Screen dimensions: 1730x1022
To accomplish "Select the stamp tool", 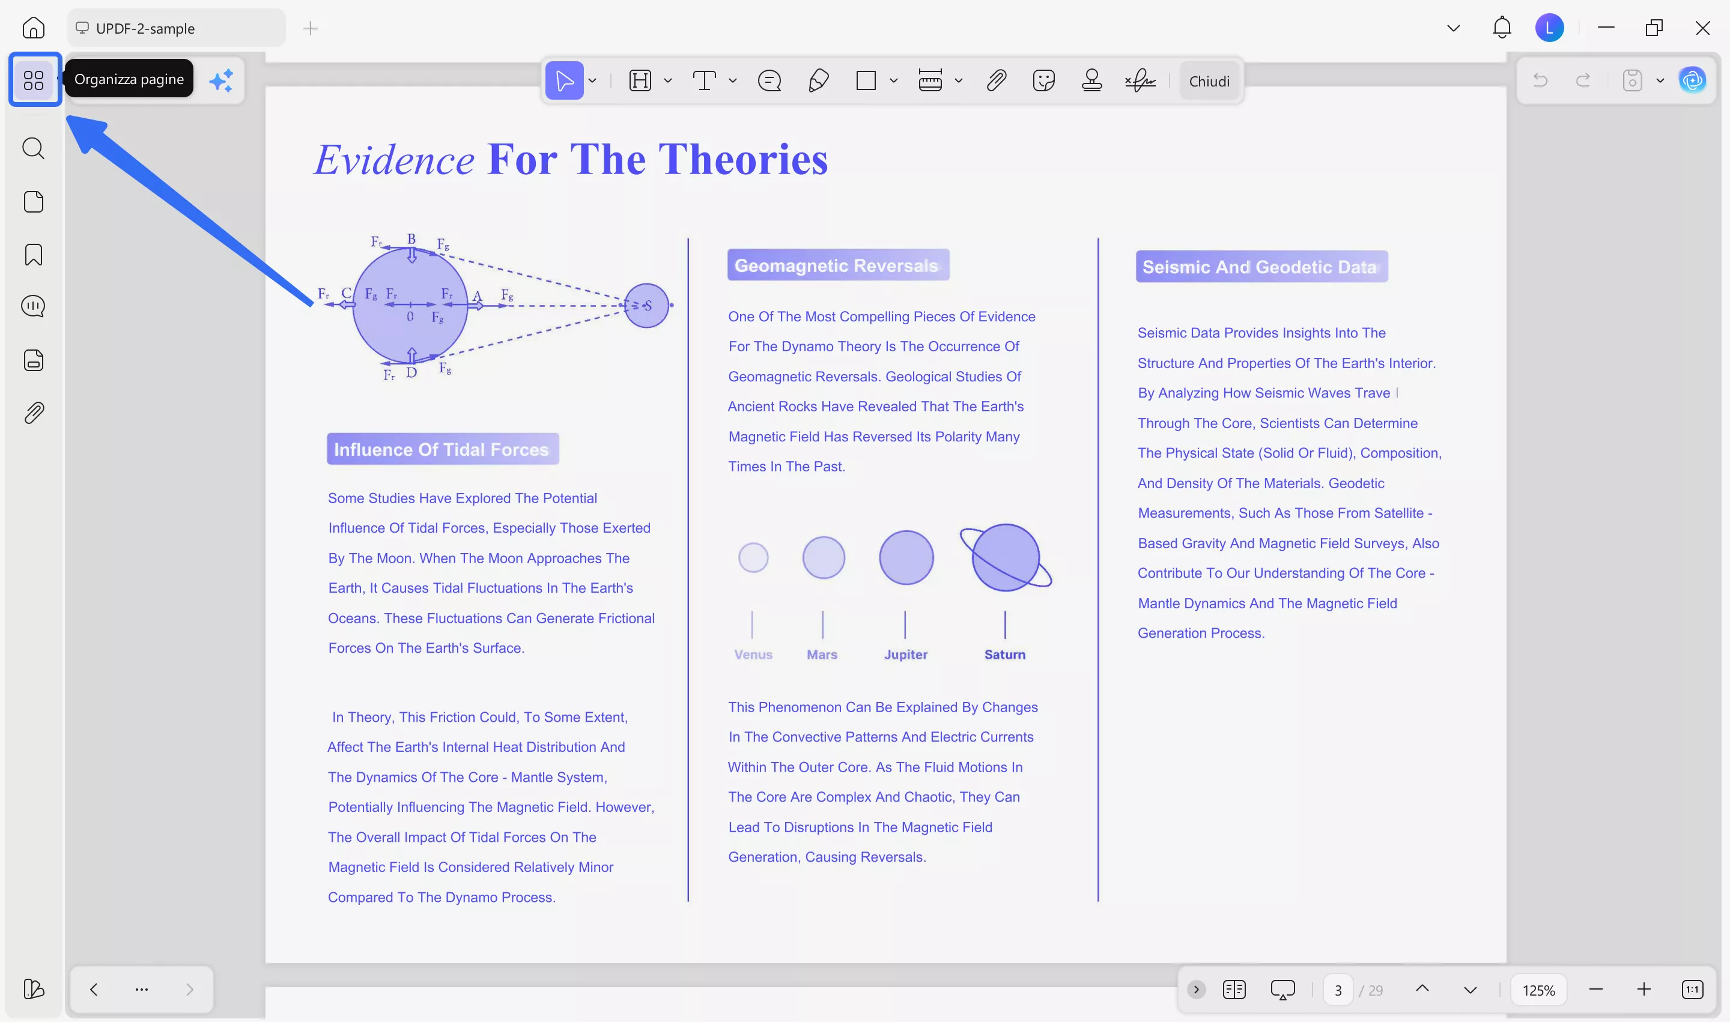I will click(x=1092, y=80).
